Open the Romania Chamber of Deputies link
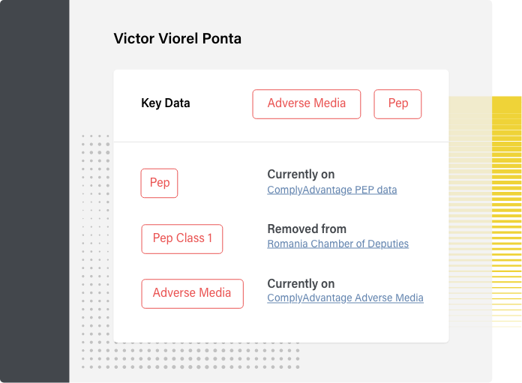Screen dimensions: 522x383 coord(338,244)
